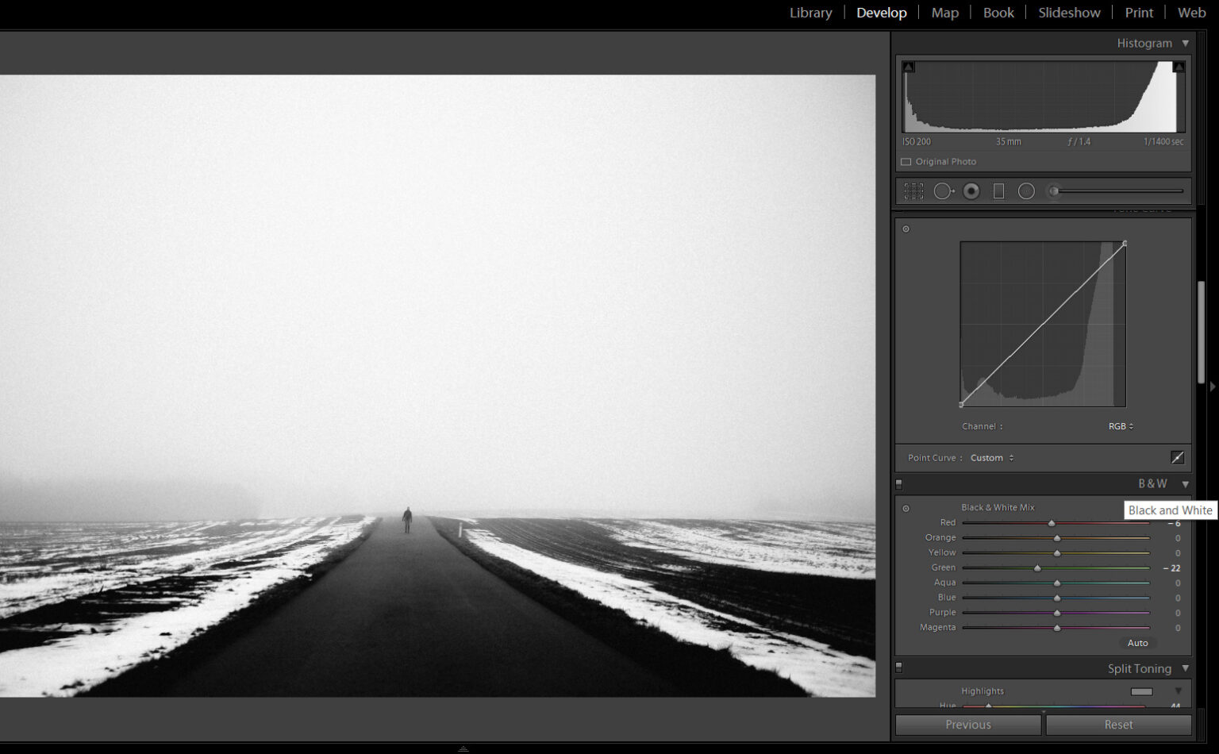1219x754 pixels.
Task: Activate the Tone Curve targeted adjustment tool
Action: point(906,229)
